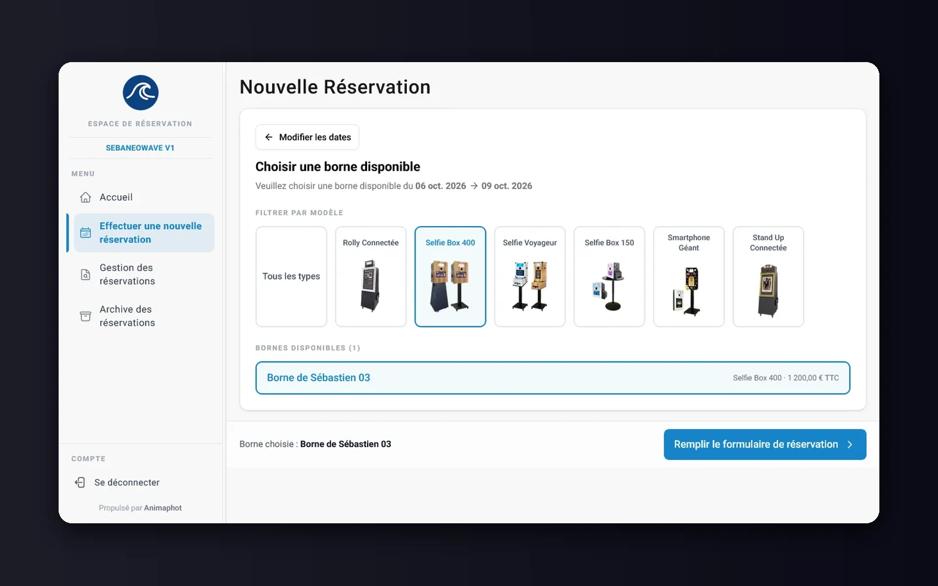Viewport: 938px width, 586px height.
Task: Click the Nouvelle Réservation page title
Action: tap(335, 87)
